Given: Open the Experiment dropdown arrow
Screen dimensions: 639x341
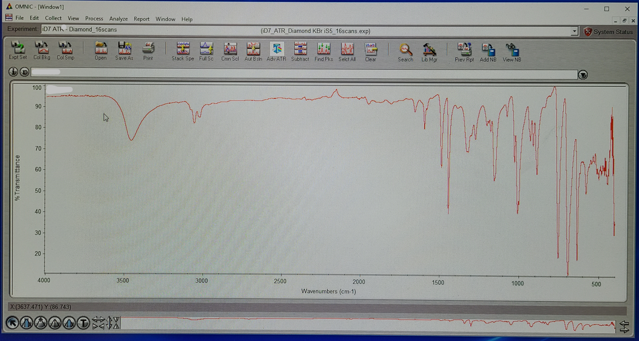Looking at the screenshot, I should click(574, 31).
